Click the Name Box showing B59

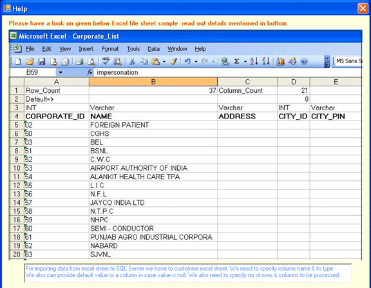point(33,72)
